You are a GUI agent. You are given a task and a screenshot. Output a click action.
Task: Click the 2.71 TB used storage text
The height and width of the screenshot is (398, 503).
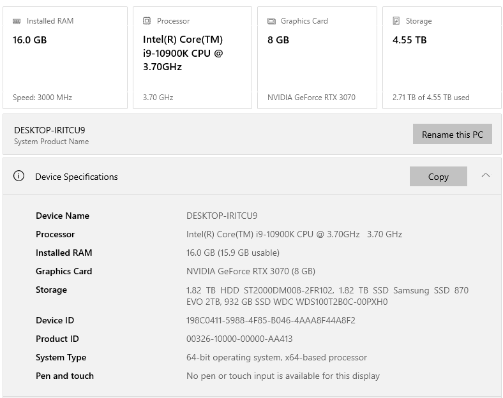[x=431, y=98]
